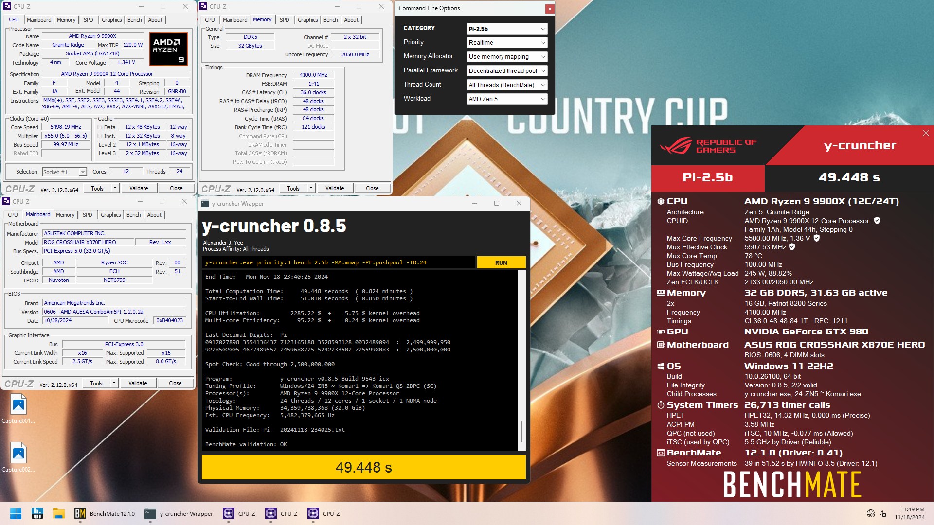Click the yellow RUN button
934x525 pixels.
(x=501, y=262)
